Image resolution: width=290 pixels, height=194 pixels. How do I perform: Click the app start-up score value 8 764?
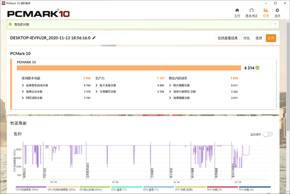click(87, 85)
